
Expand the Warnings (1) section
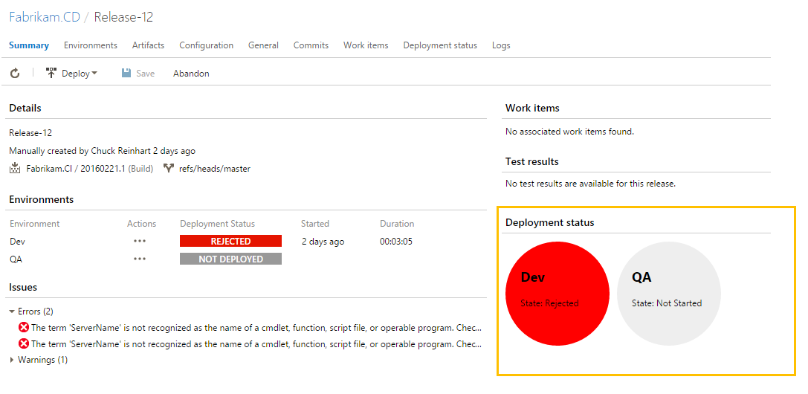[13, 360]
